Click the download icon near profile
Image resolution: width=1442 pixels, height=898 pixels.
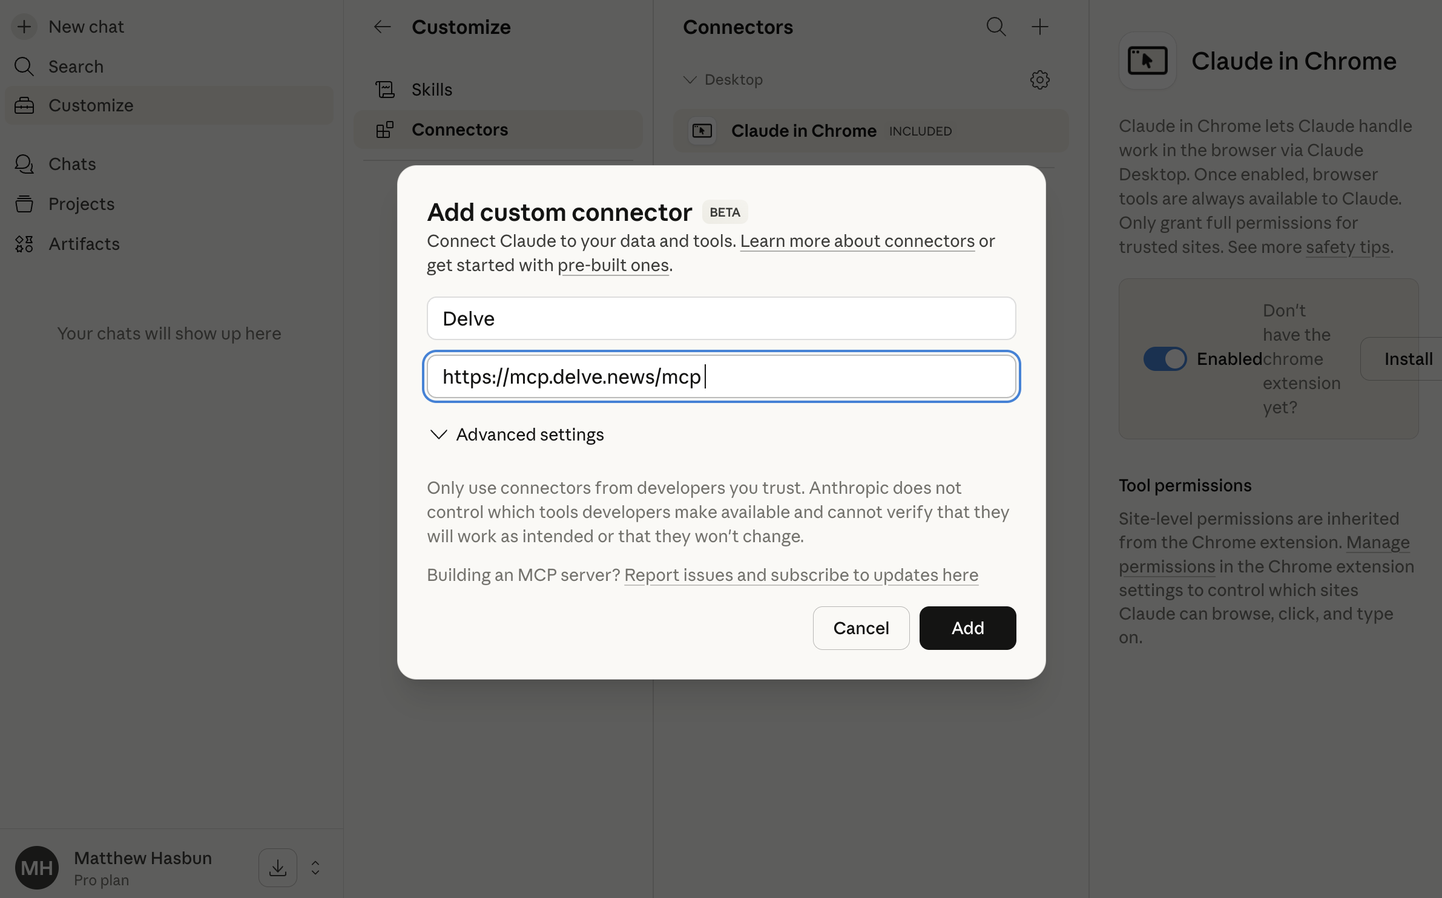(277, 868)
